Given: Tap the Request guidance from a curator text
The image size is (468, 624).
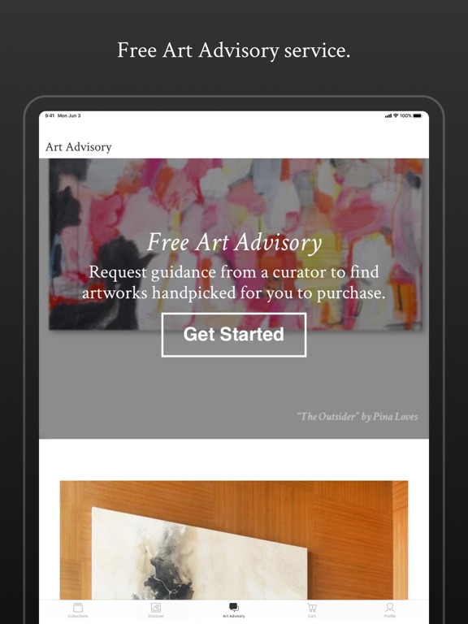Looking at the screenshot, I should [234, 283].
